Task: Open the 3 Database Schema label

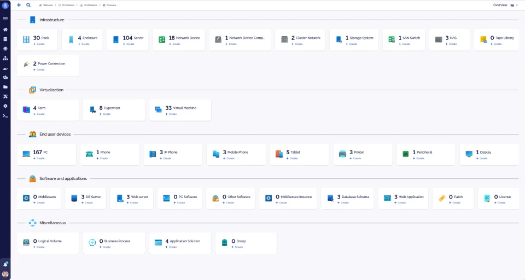Action: [x=353, y=197]
